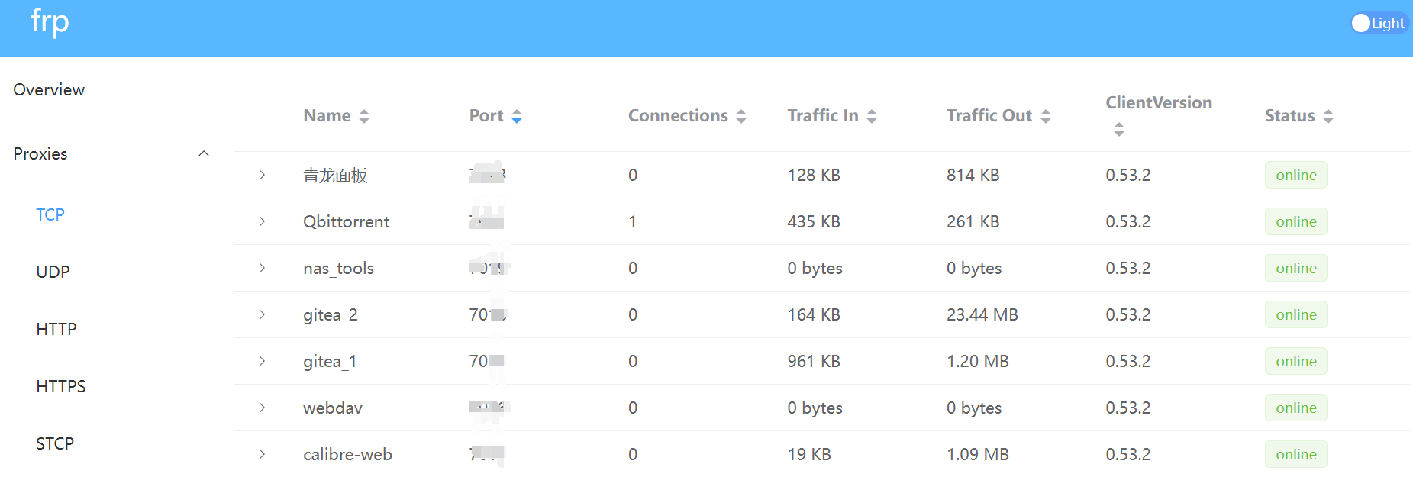The width and height of the screenshot is (1413, 477).
Task: Open the STCP proxies list
Action: pos(55,443)
